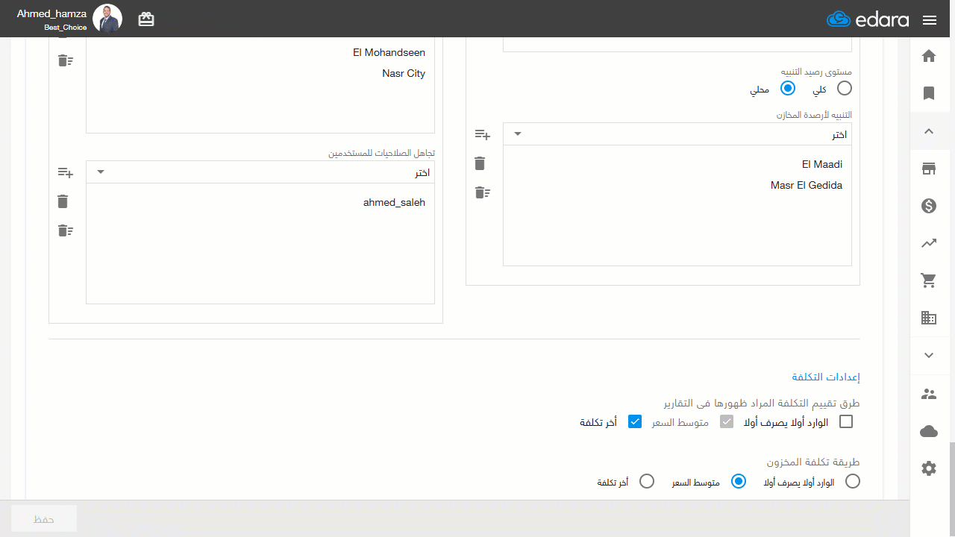Check الوارد أولا يصرف أولا report checkbox
Image resolution: width=955 pixels, height=537 pixels.
pos(845,422)
